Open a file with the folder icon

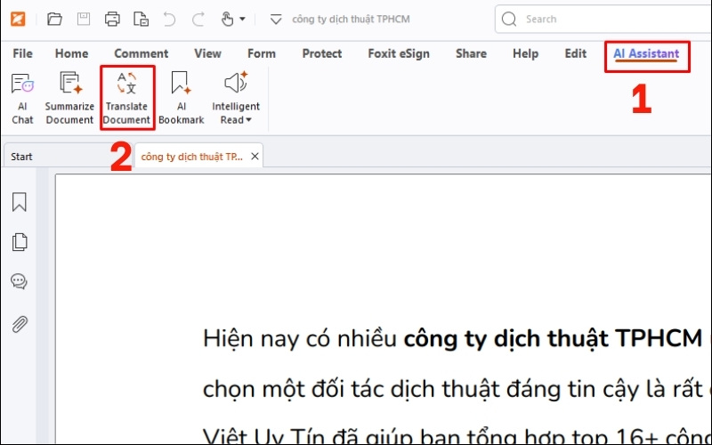pos(54,19)
